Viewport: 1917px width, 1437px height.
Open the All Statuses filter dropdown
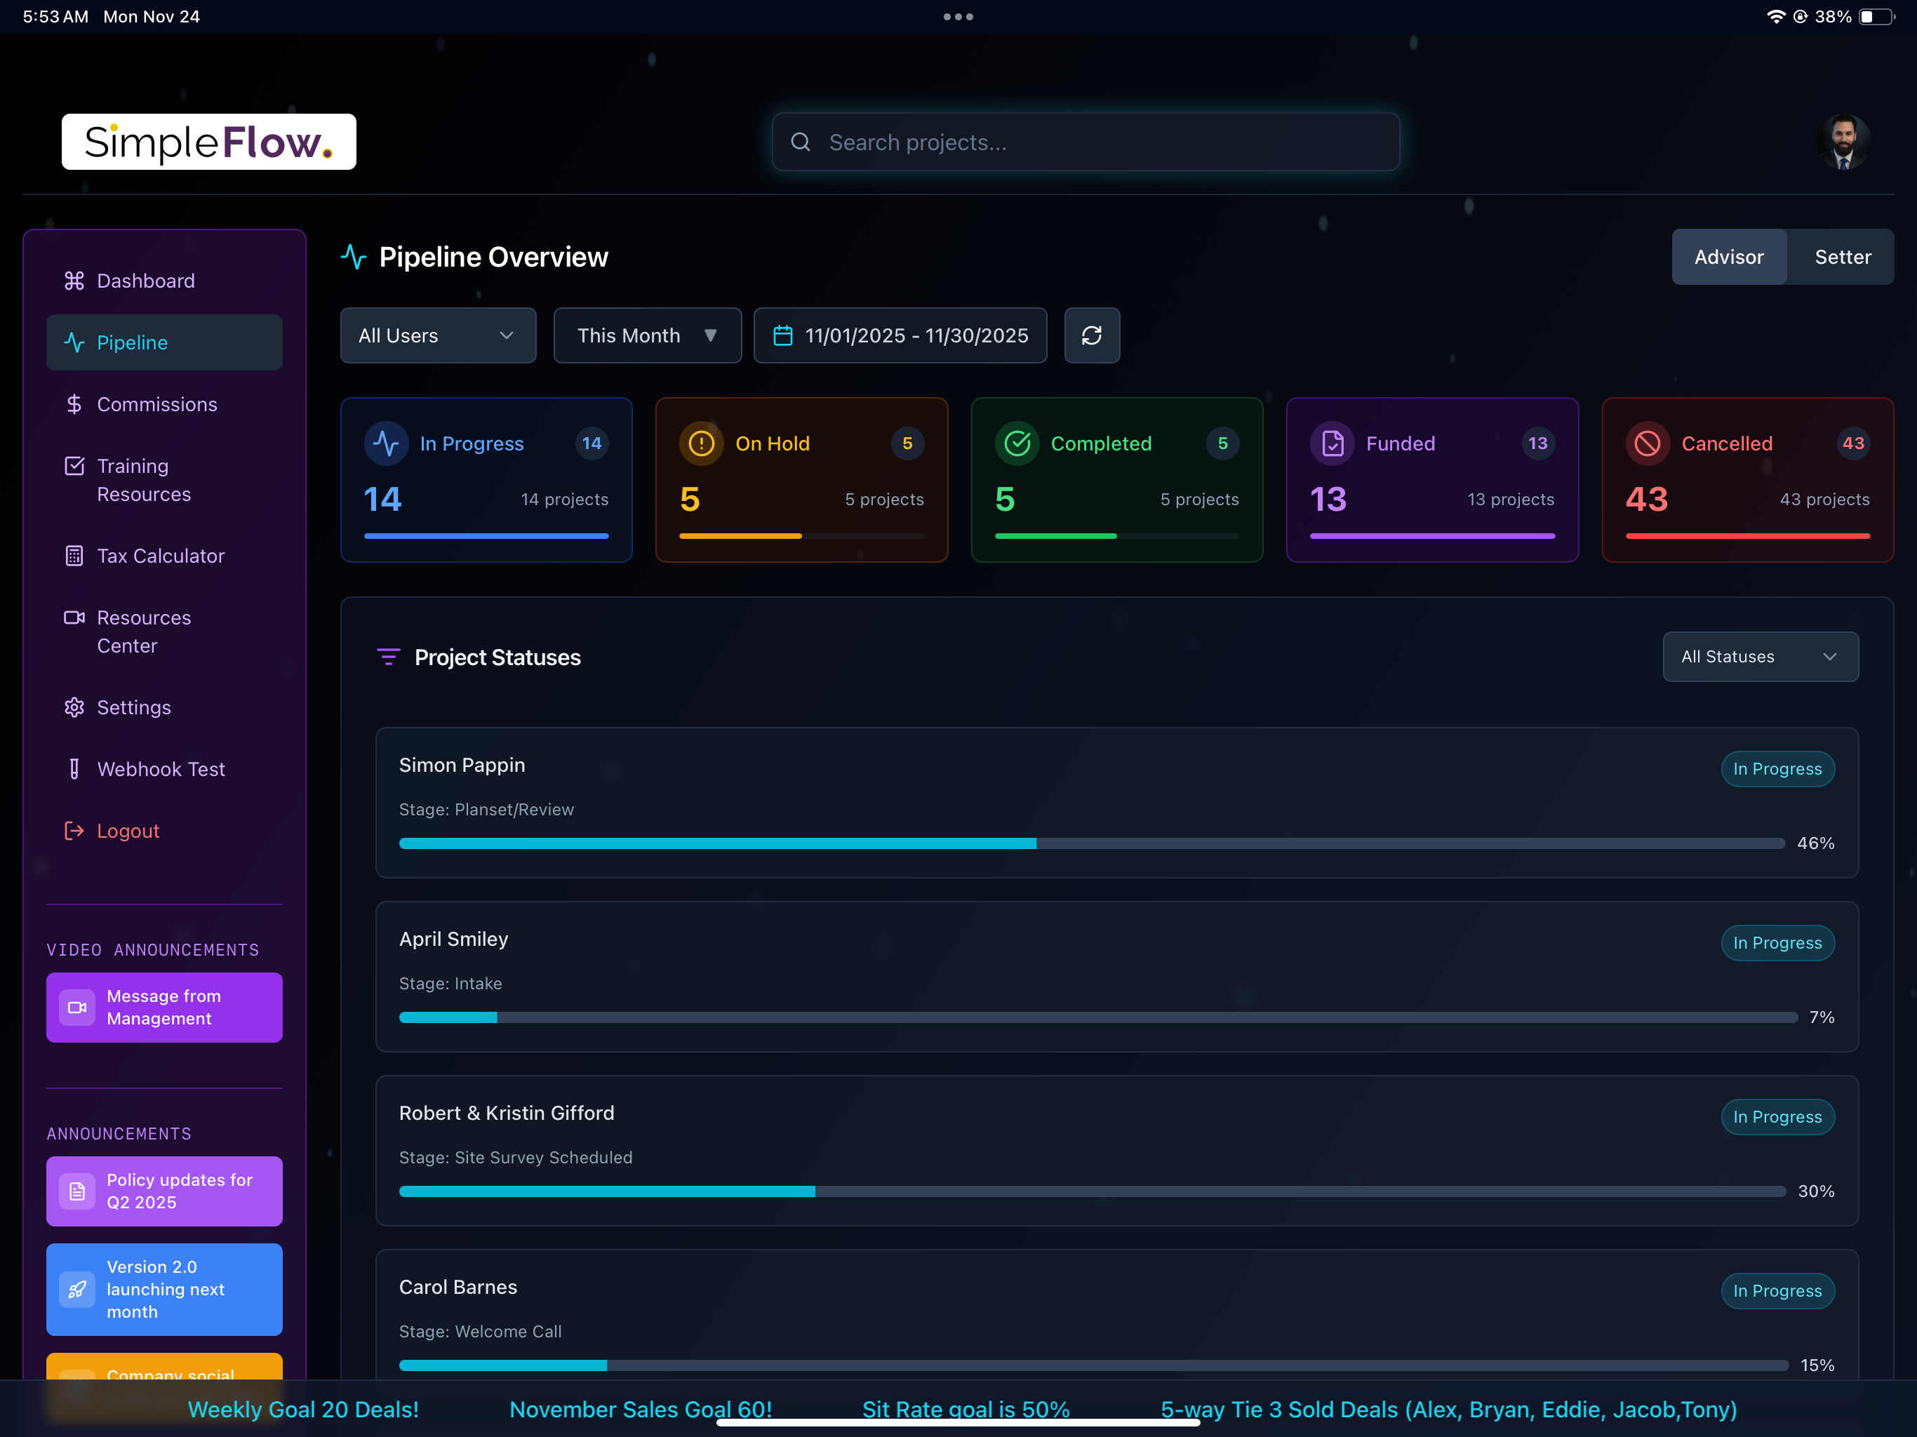[x=1760, y=656]
